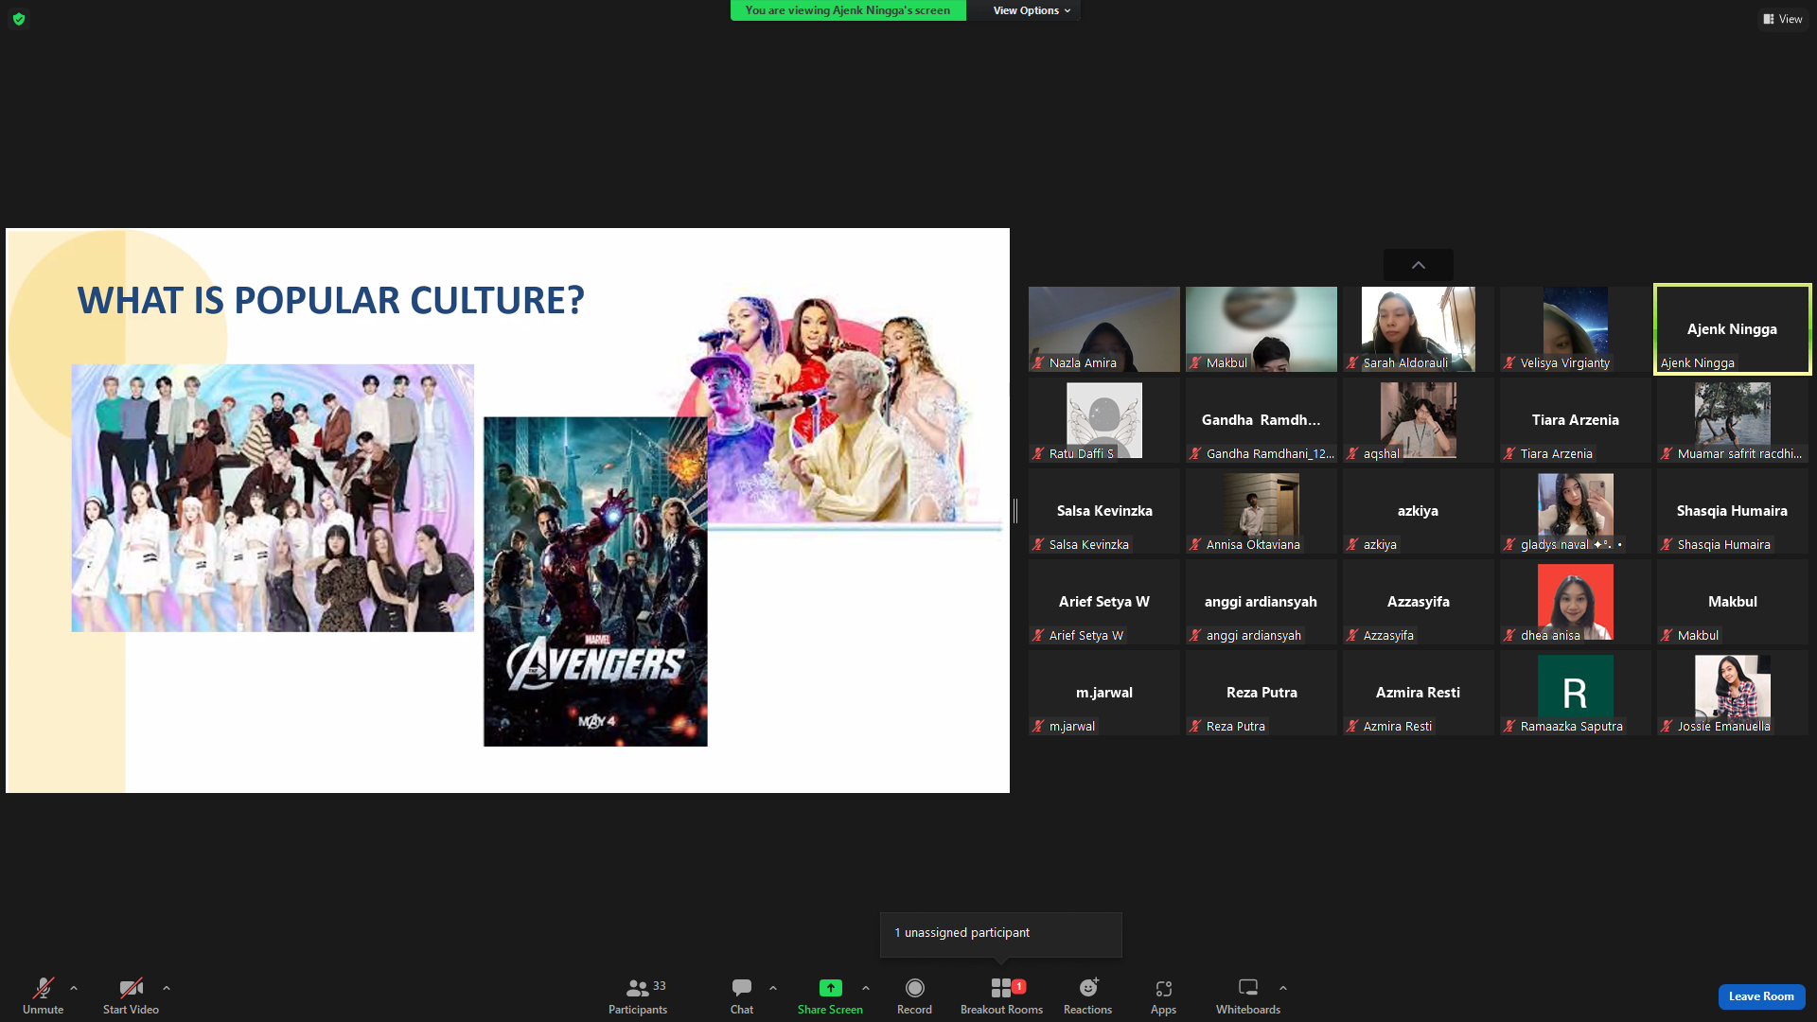Expand Whiteboards options arrow
The width and height of the screenshot is (1817, 1022).
(x=1283, y=988)
